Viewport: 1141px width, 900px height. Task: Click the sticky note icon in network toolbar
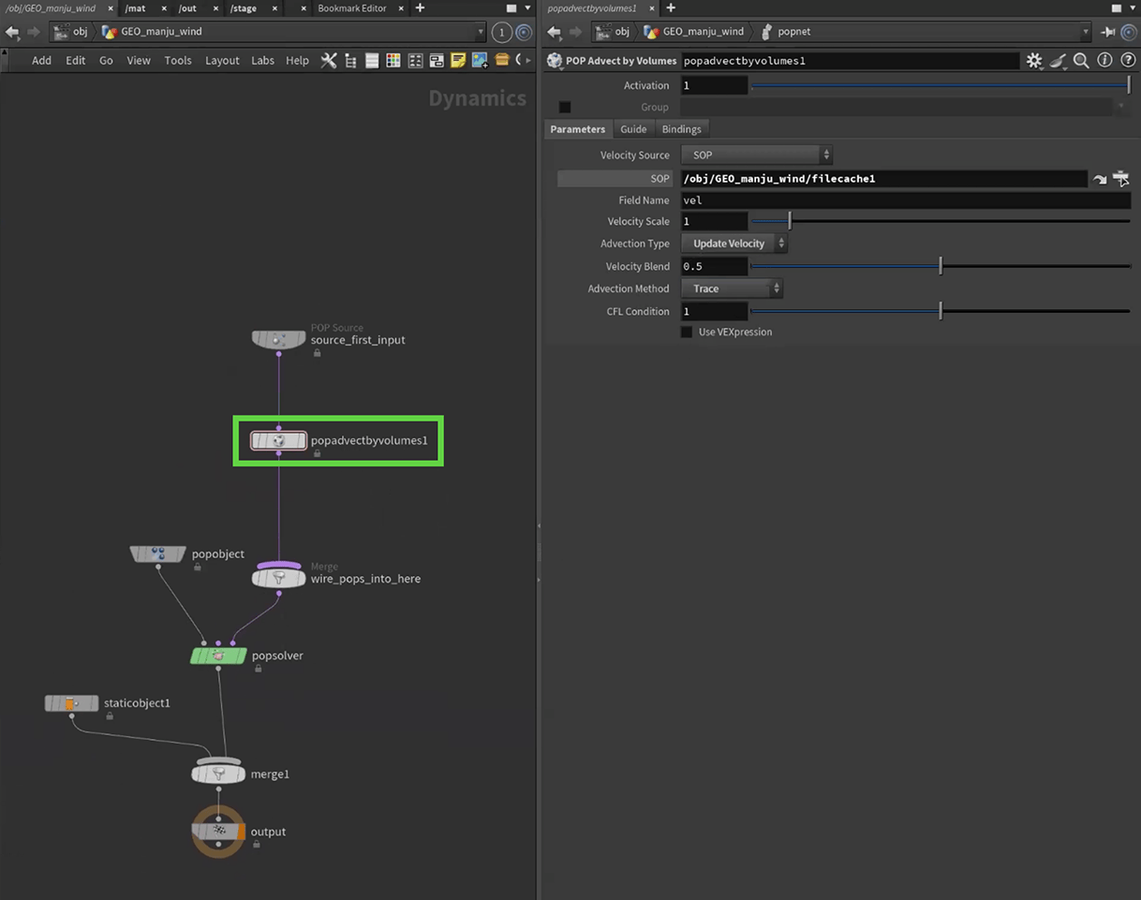[x=458, y=60]
